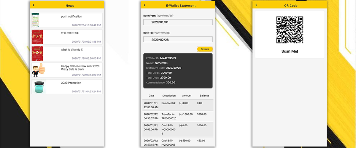Select the 2020/01/01 12:00:00 AM date cell
The width and height of the screenshot is (356, 148).
pos(152,105)
